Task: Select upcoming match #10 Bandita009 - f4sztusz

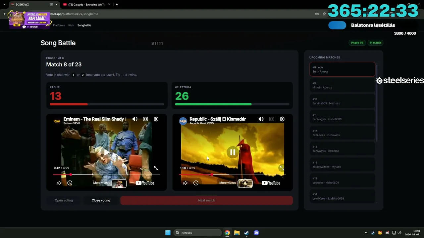Action: click(343, 101)
